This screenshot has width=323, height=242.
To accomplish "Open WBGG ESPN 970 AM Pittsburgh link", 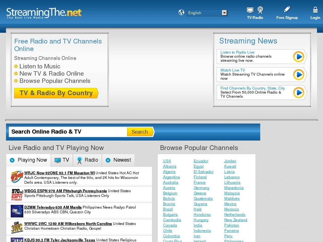I will (x=66, y=191).
